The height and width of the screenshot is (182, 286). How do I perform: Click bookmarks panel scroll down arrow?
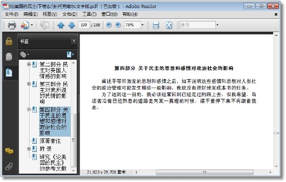pos(73,171)
